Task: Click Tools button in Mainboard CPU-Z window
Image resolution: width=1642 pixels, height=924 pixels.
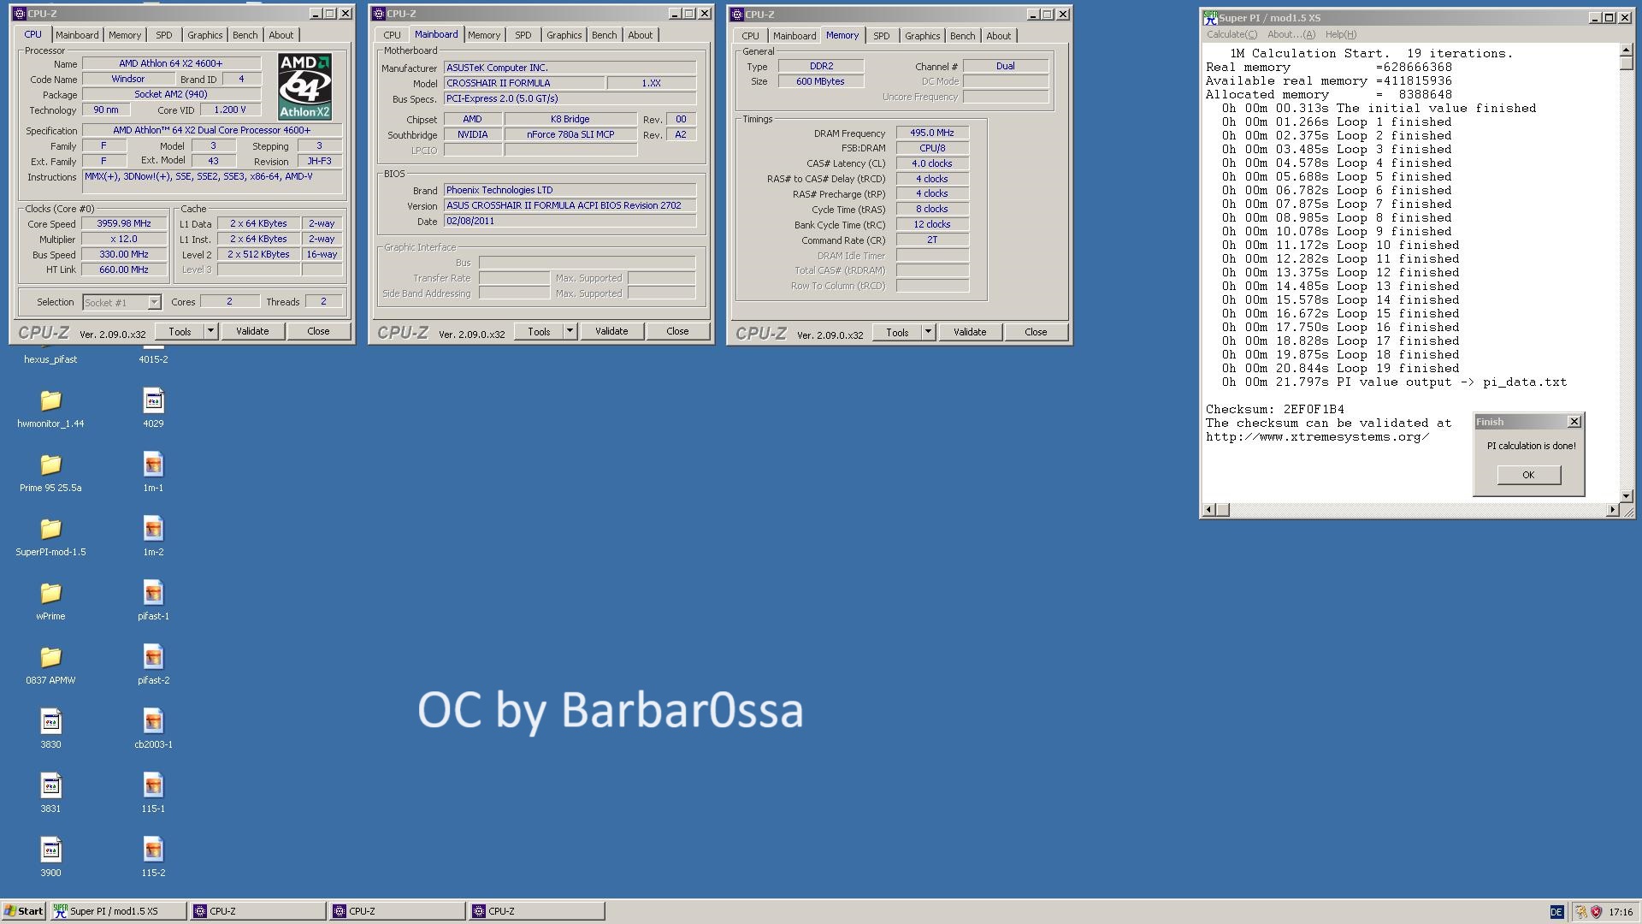Action: (x=539, y=331)
